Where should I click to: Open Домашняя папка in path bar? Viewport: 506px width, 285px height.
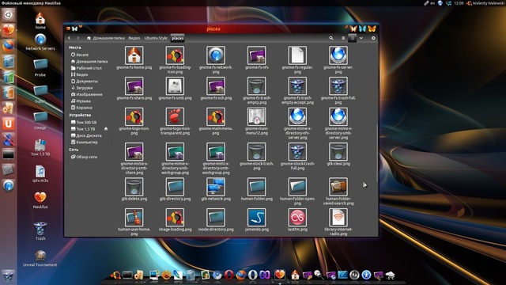(x=106, y=38)
